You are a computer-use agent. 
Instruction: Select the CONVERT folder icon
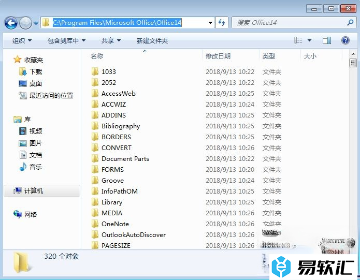[95, 148]
